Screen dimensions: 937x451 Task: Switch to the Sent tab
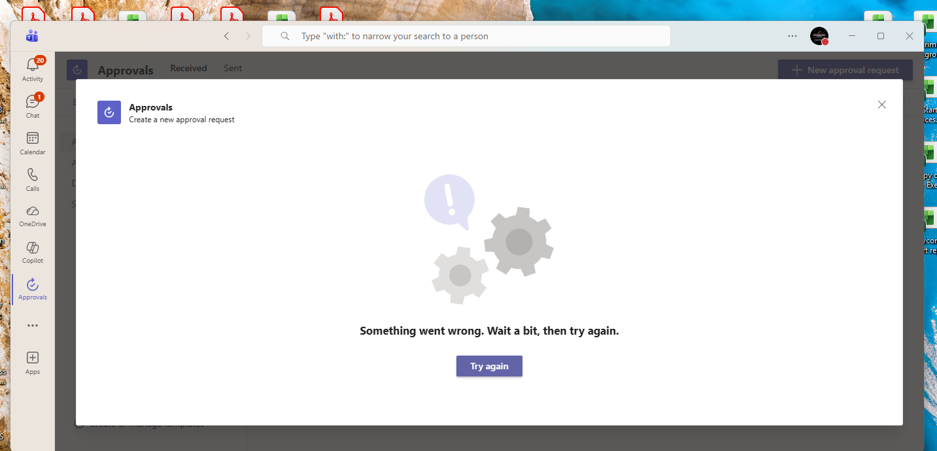233,68
